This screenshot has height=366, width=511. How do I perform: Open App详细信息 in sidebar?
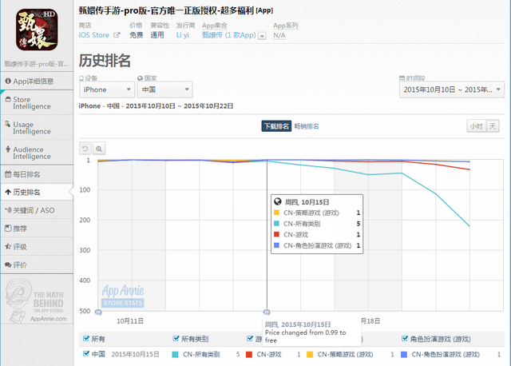(x=37, y=82)
